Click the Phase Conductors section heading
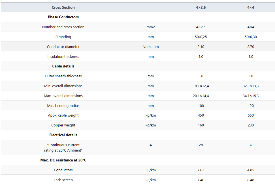This screenshot has height=186, width=275. click(x=63, y=17)
